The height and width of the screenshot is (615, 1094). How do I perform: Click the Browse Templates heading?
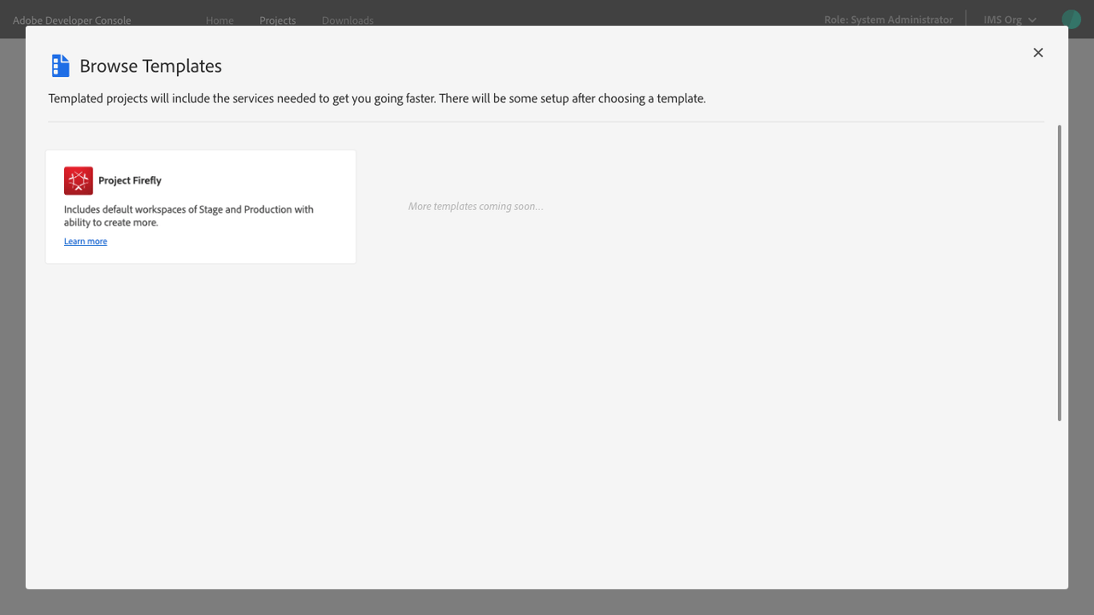tap(150, 66)
